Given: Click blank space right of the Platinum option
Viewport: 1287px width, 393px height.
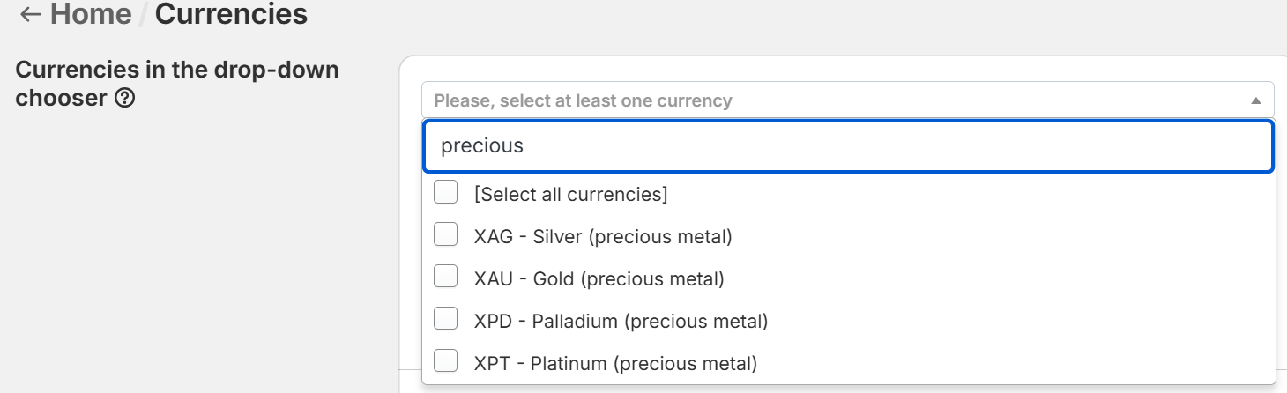Looking at the screenshot, I should point(1014,362).
